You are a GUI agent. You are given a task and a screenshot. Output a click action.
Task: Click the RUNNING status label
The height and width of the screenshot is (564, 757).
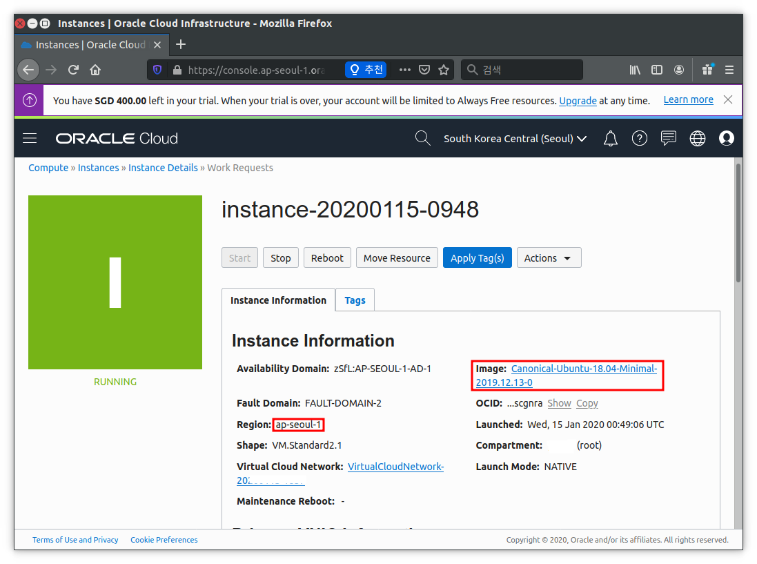click(x=115, y=382)
